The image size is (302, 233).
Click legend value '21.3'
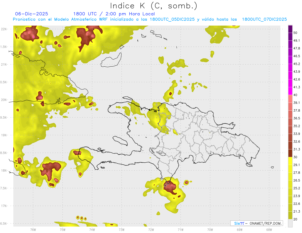coord(297,211)
